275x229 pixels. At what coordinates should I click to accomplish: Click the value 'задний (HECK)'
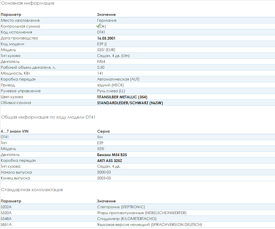(111, 85)
